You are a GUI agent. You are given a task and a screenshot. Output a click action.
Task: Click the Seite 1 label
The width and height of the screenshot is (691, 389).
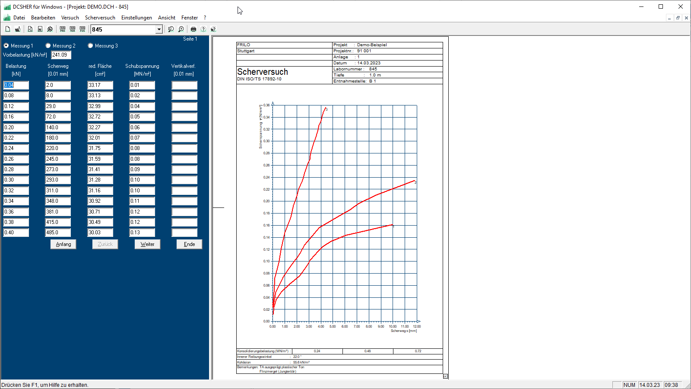tap(190, 39)
